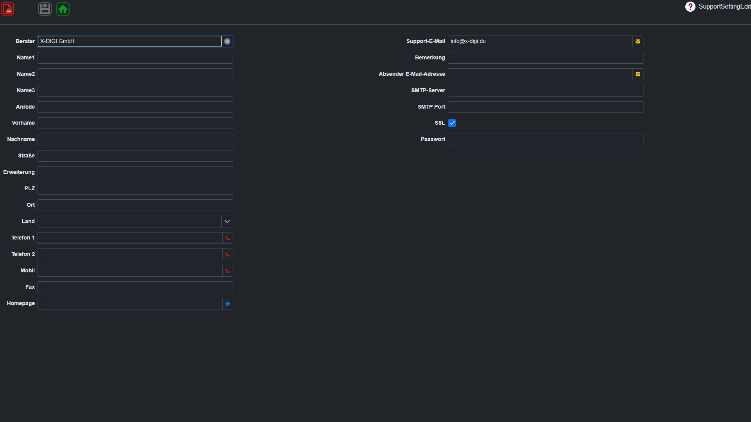
Task: Click the Telefon 2 phone icon
Action: (228, 254)
